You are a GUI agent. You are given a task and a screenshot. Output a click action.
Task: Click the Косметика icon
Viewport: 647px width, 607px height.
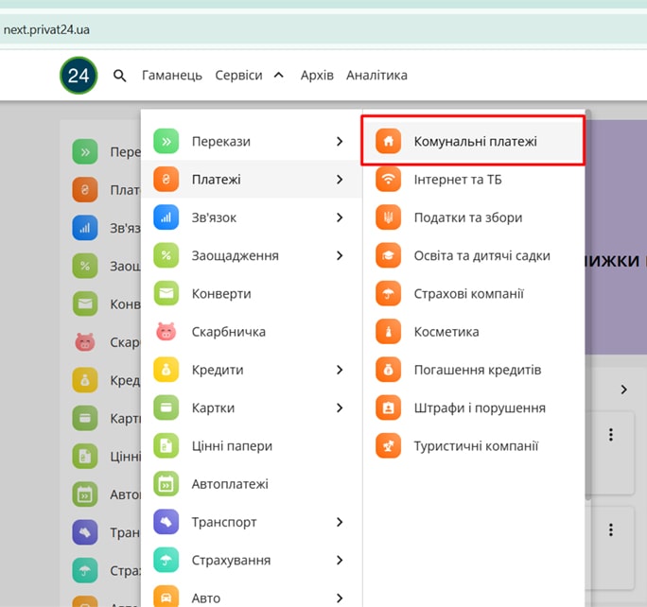point(388,332)
